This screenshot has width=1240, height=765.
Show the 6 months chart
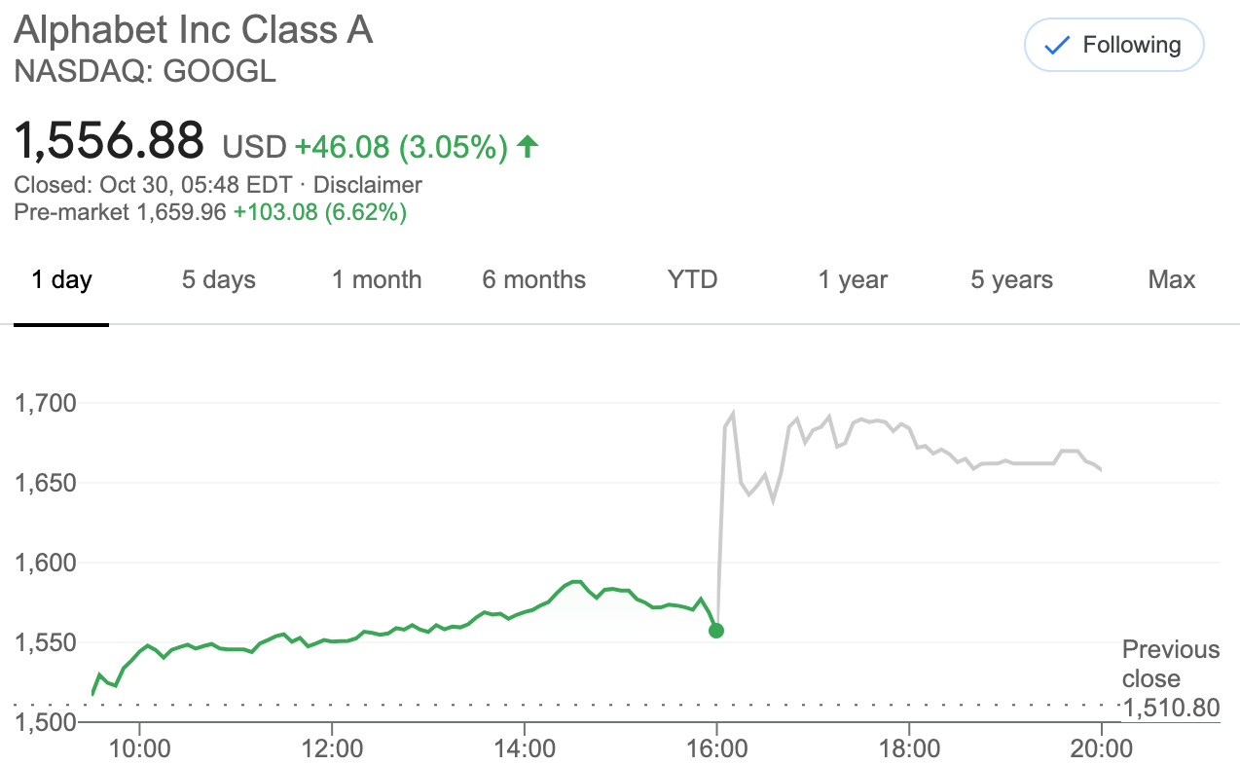point(533,280)
